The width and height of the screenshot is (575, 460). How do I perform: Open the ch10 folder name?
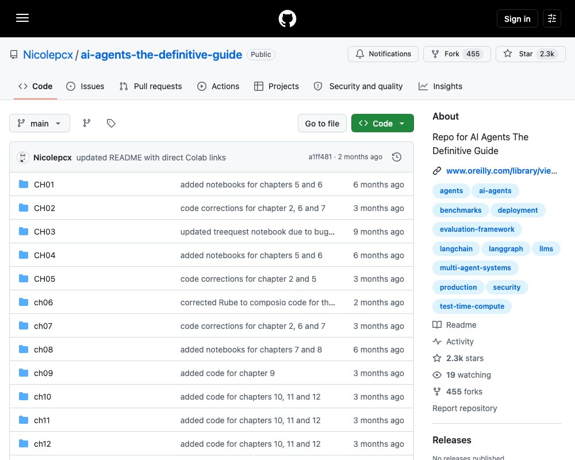tap(43, 397)
